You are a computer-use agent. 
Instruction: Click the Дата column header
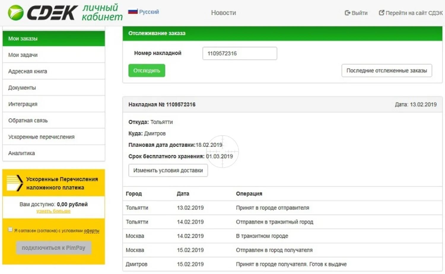pyautogui.click(x=183, y=194)
